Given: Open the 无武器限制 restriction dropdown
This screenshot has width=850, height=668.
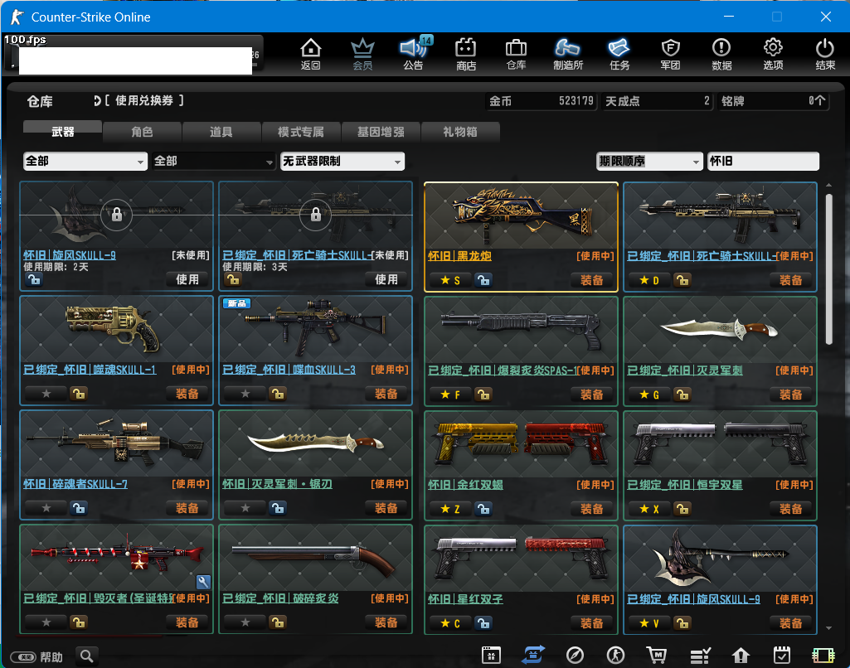Looking at the screenshot, I should coord(342,161).
